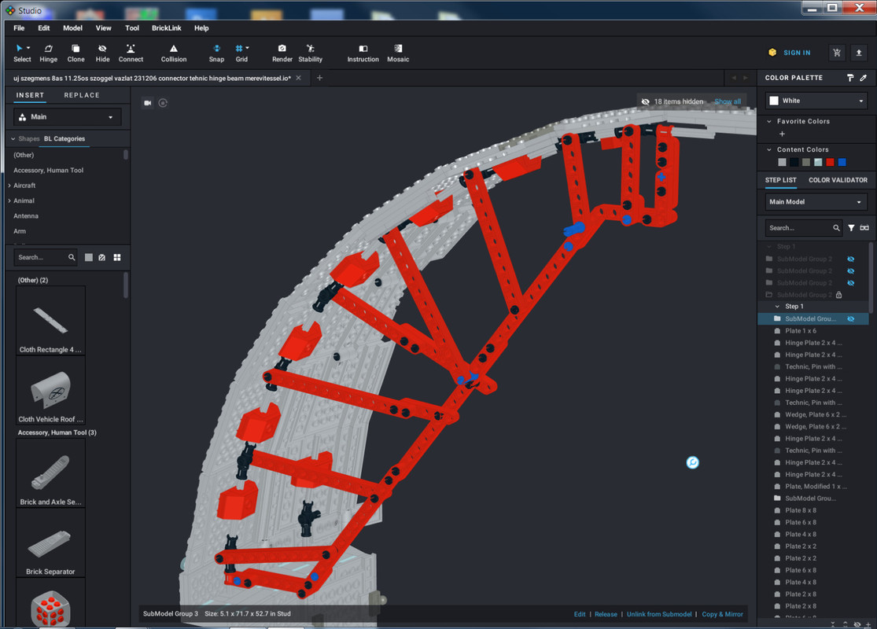The image size is (877, 629).
Task: Open the File menu
Action: [x=19, y=28]
